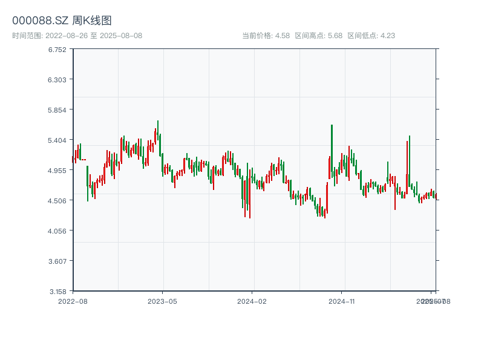Click the 5.404 price axis label

57,140
